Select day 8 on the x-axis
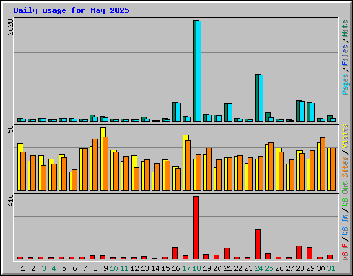Image resolution: width=353 pixels, height=276 pixels. point(95,268)
